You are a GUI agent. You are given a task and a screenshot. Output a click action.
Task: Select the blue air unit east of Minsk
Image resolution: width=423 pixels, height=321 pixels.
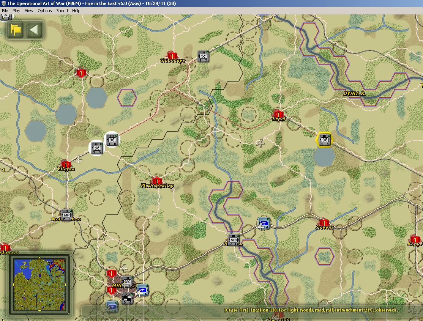coord(142,290)
